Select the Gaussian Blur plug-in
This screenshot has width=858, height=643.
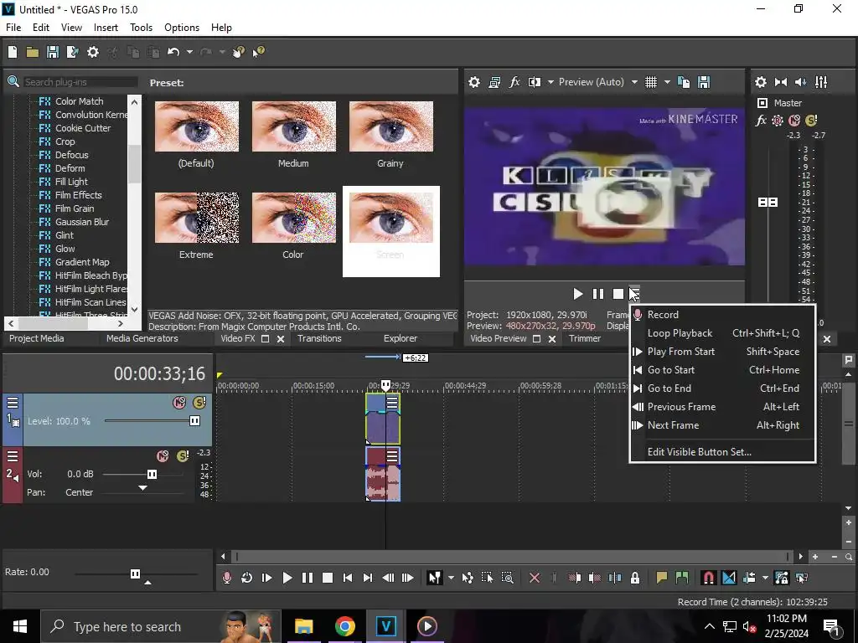coord(82,222)
